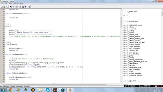Click recorder zoom magnifier icon
163x92 pixels.
[x=128, y=86]
